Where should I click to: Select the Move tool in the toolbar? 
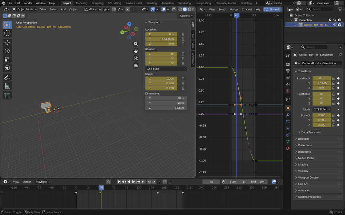pyautogui.click(x=7, y=43)
